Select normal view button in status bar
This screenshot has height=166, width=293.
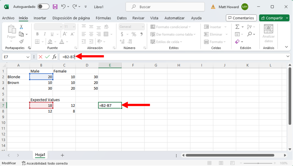point(210,163)
